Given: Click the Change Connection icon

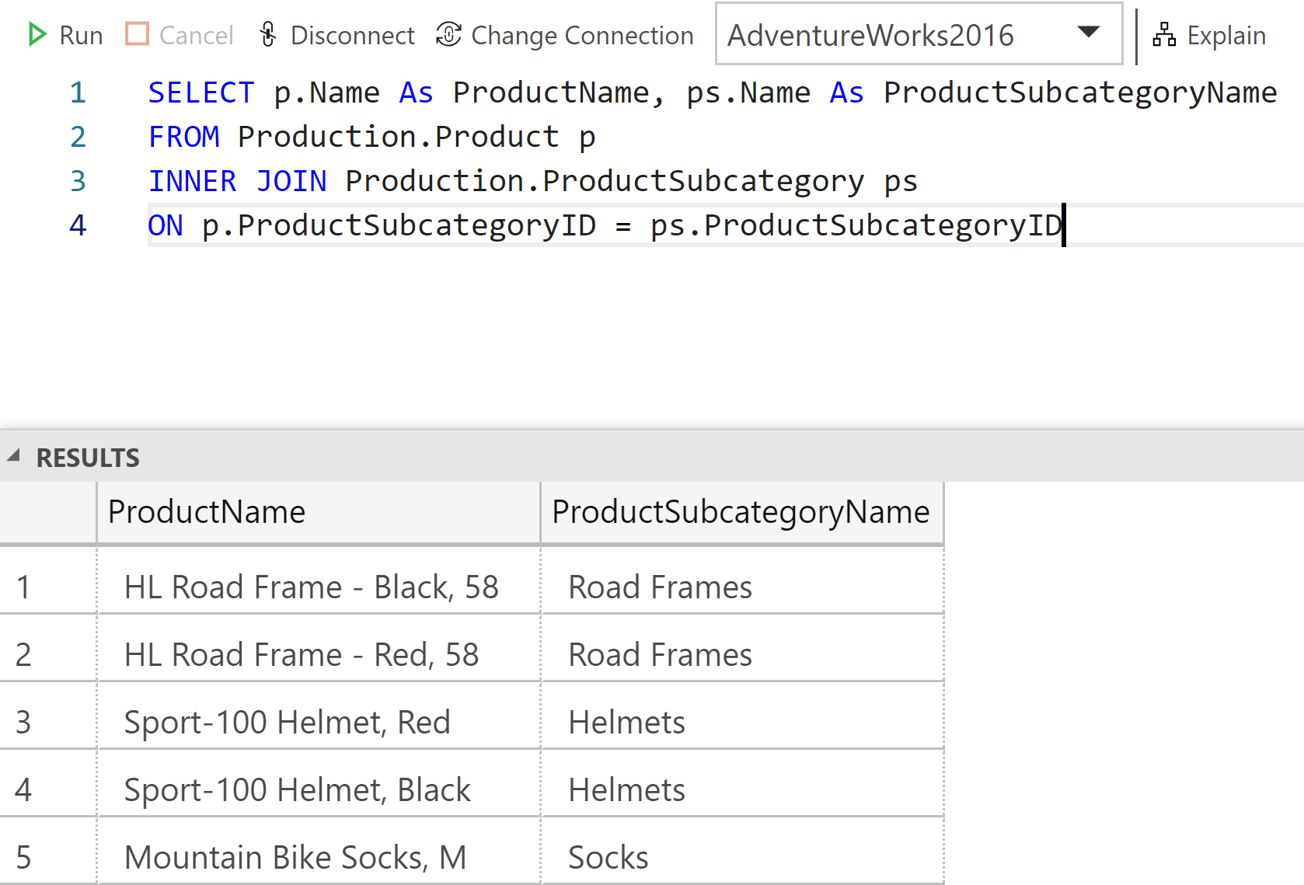Looking at the screenshot, I should coord(448,35).
